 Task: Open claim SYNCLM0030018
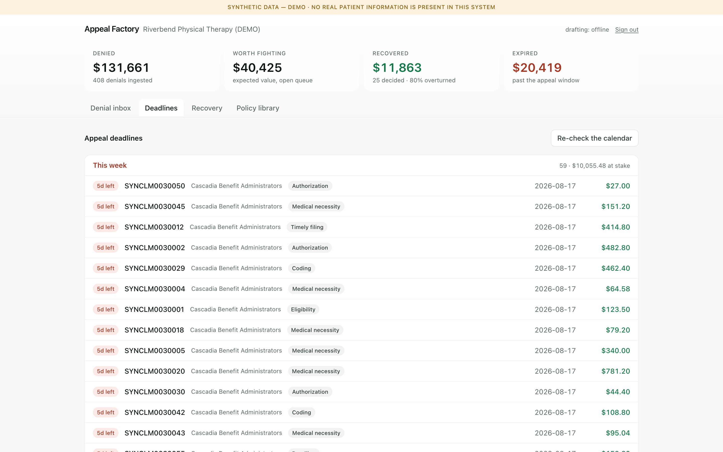click(361, 330)
